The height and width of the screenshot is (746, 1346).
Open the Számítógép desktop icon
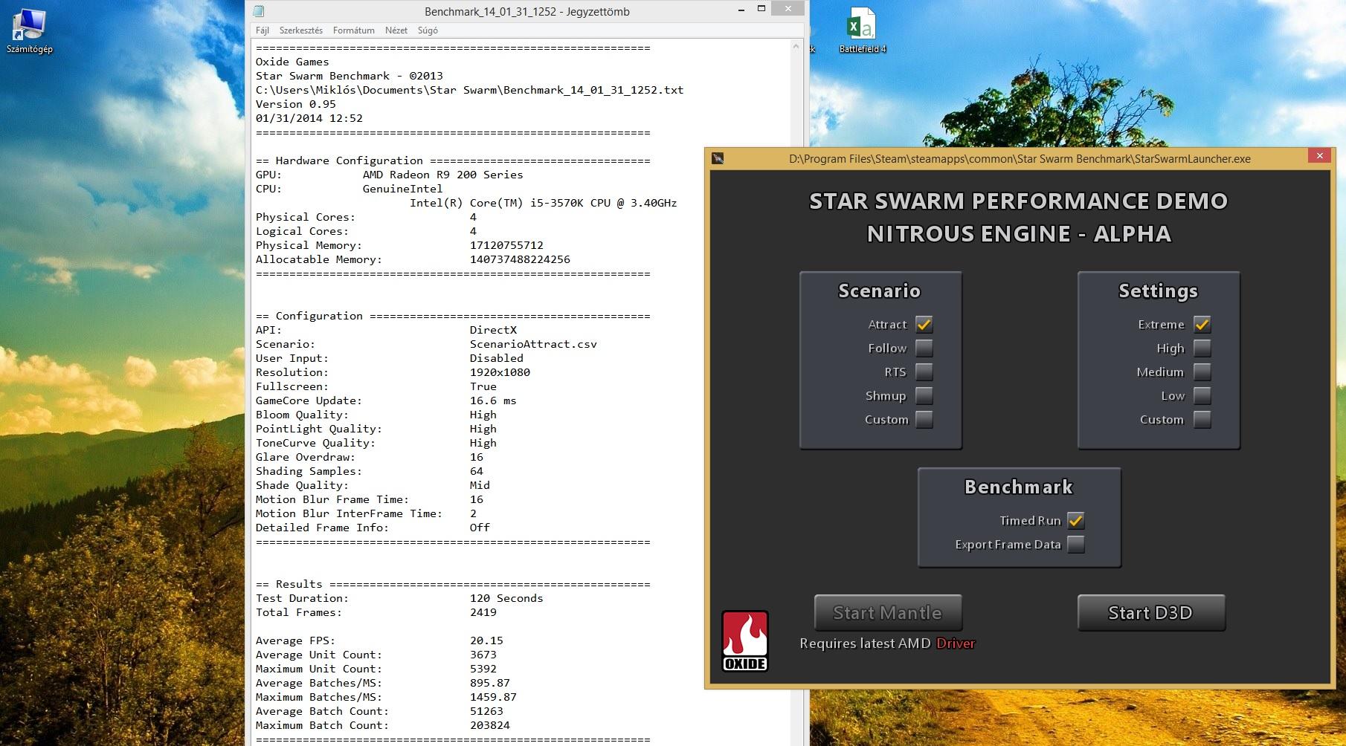pos(29,31)
